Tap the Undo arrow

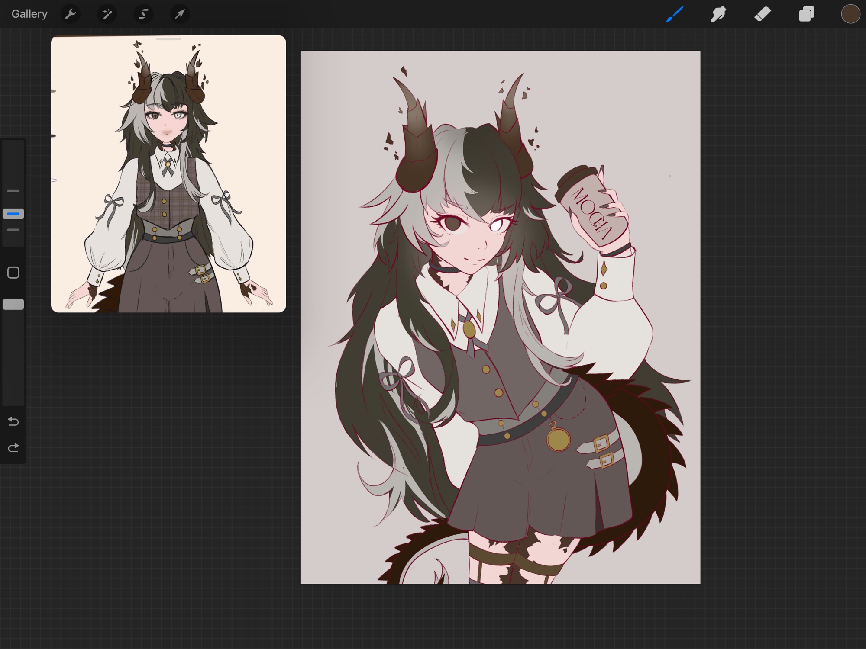click(x=13, y=421)
